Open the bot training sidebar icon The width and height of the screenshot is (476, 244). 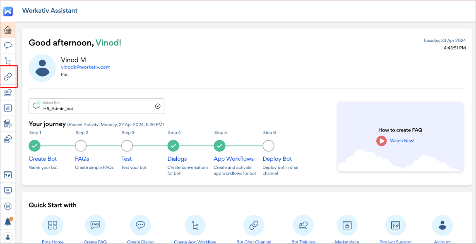click(x=8, y=92)
